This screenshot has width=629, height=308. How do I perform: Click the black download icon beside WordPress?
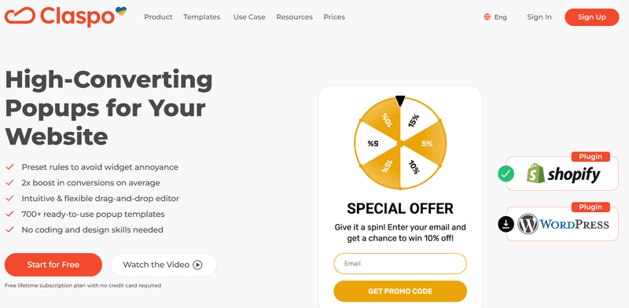[506, 224]
